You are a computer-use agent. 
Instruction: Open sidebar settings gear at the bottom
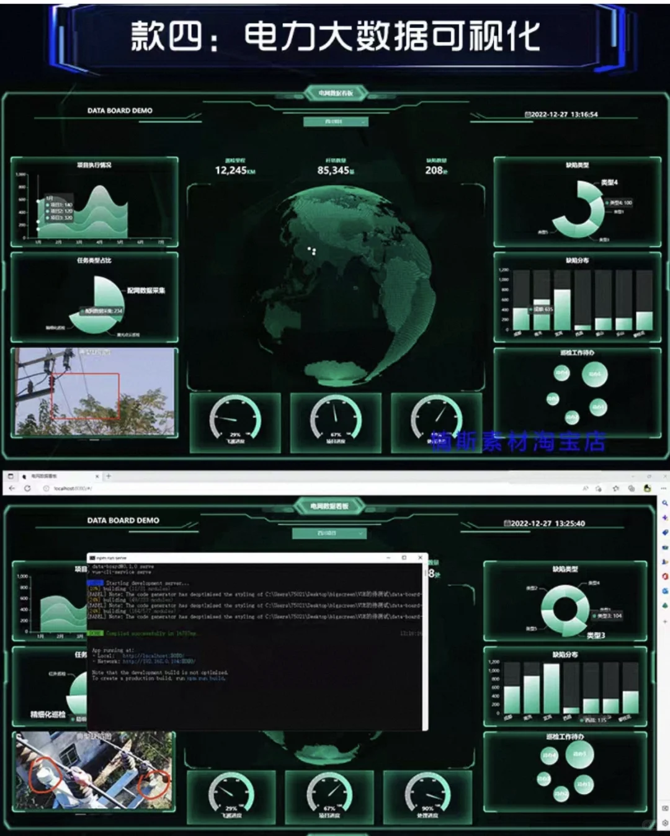click(x=665, y=823)
